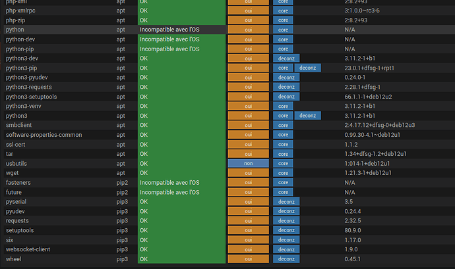Click the 'oui' badge for python3-venv

click(248, 106)
